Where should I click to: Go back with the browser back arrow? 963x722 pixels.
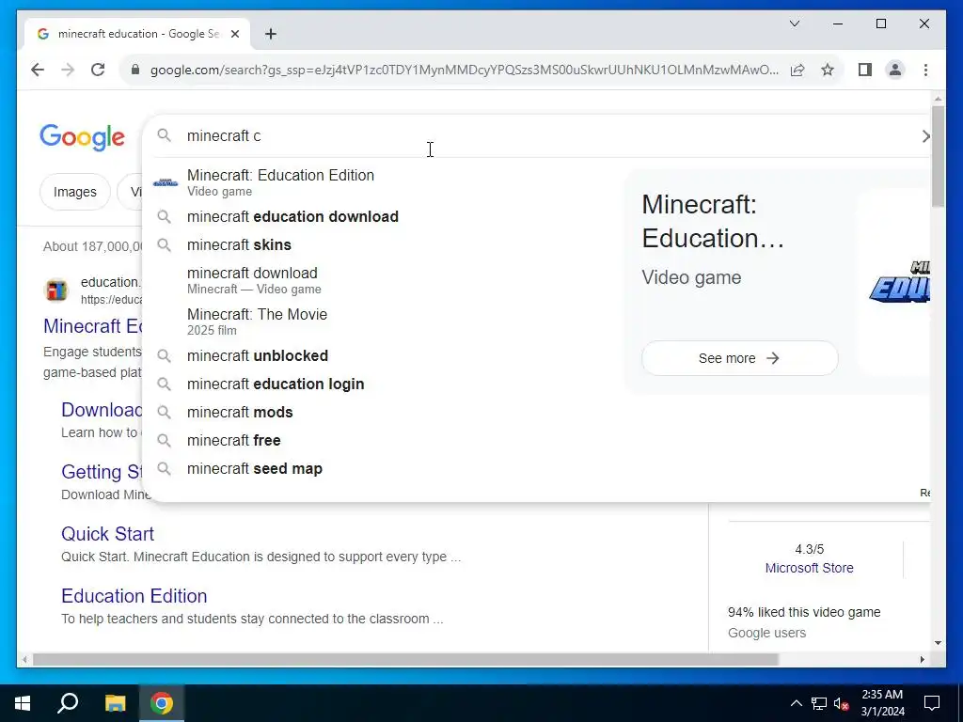(38, 70)
